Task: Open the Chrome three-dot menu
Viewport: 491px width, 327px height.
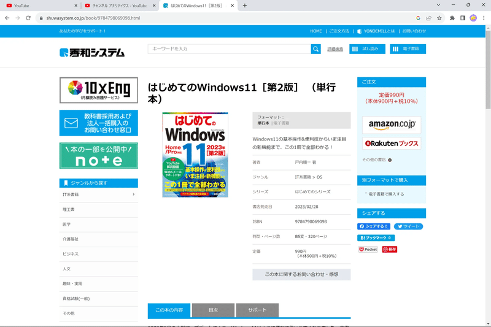Action: pos(484,18)
